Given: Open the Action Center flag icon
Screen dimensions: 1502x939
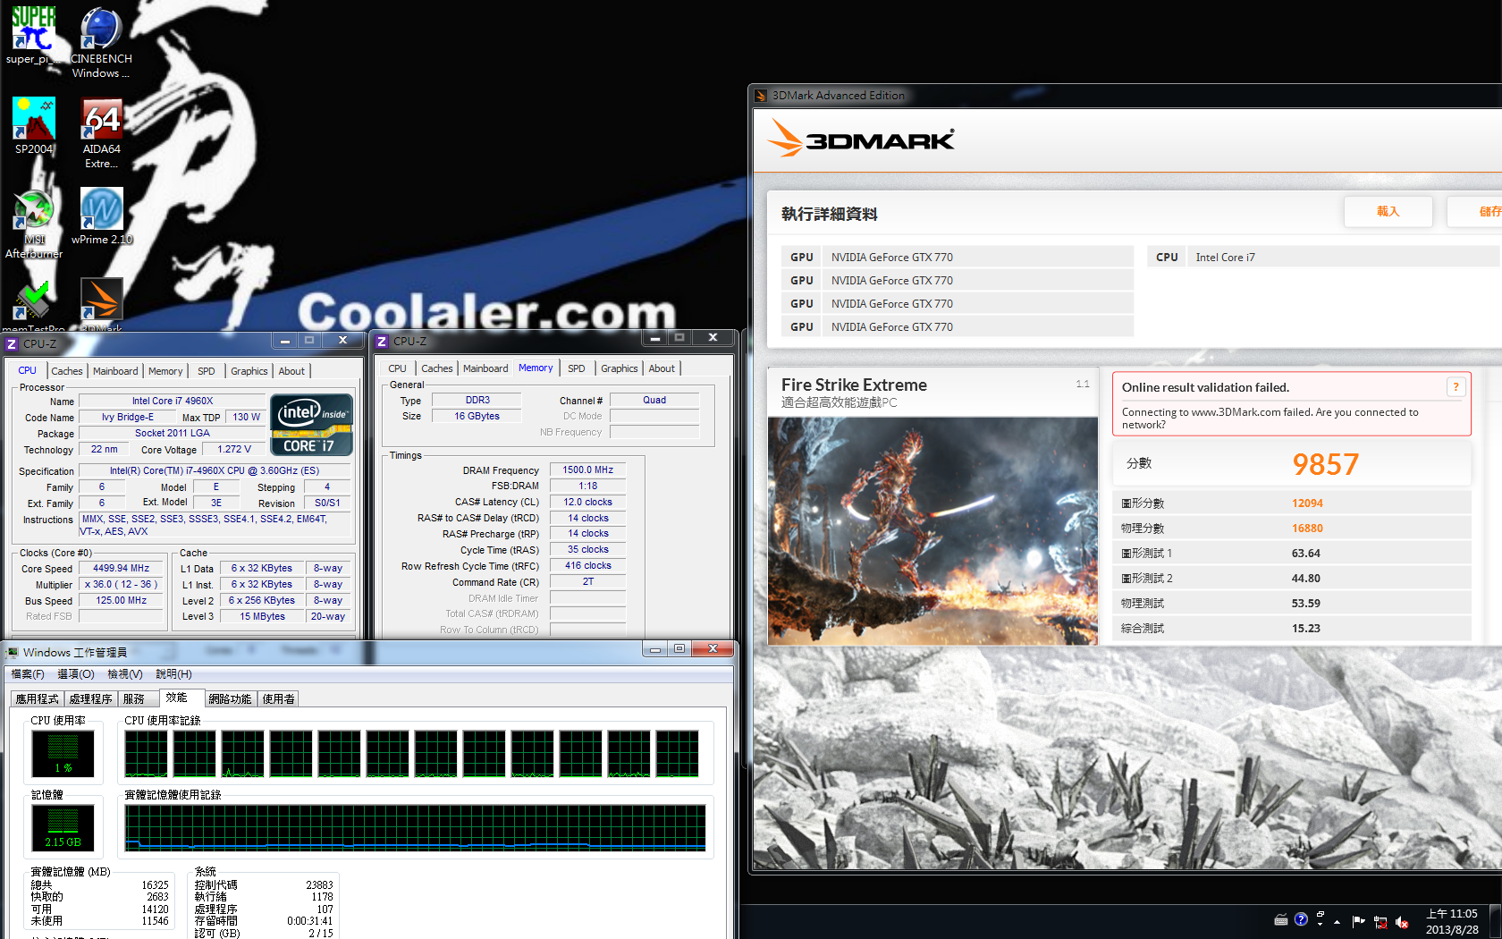Looking at the screenshot, I should click(x=1359, y=921).
